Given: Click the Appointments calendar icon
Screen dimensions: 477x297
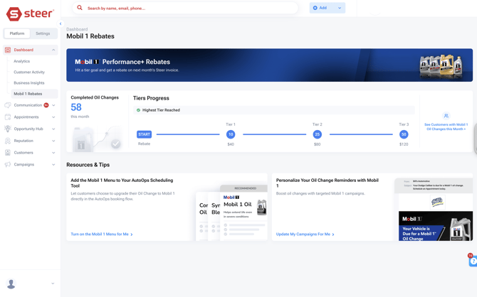Looking at the screenshot, I should click(8, 117).
